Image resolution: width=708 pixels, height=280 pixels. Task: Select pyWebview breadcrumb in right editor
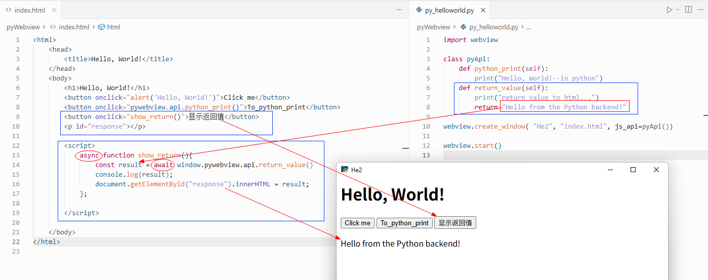pos(434,27)
